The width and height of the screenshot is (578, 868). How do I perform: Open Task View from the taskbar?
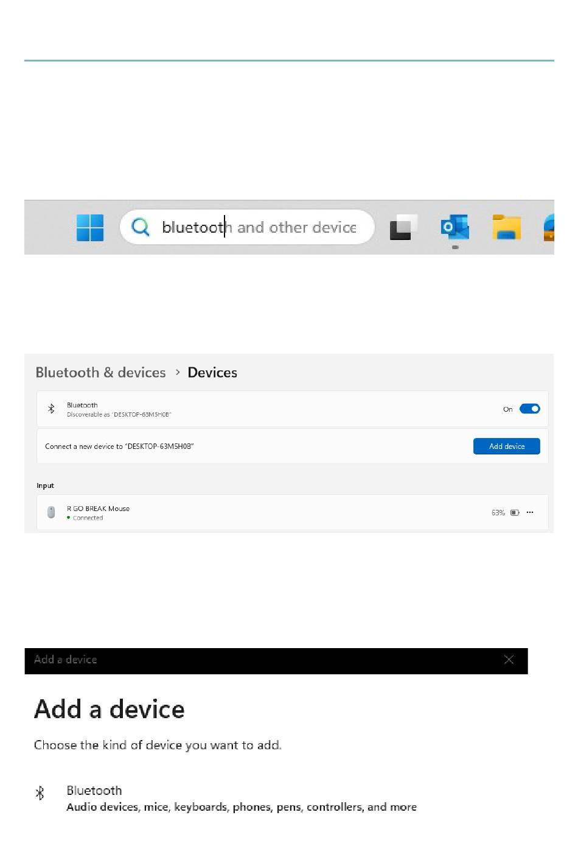click(x=403, y=227)
